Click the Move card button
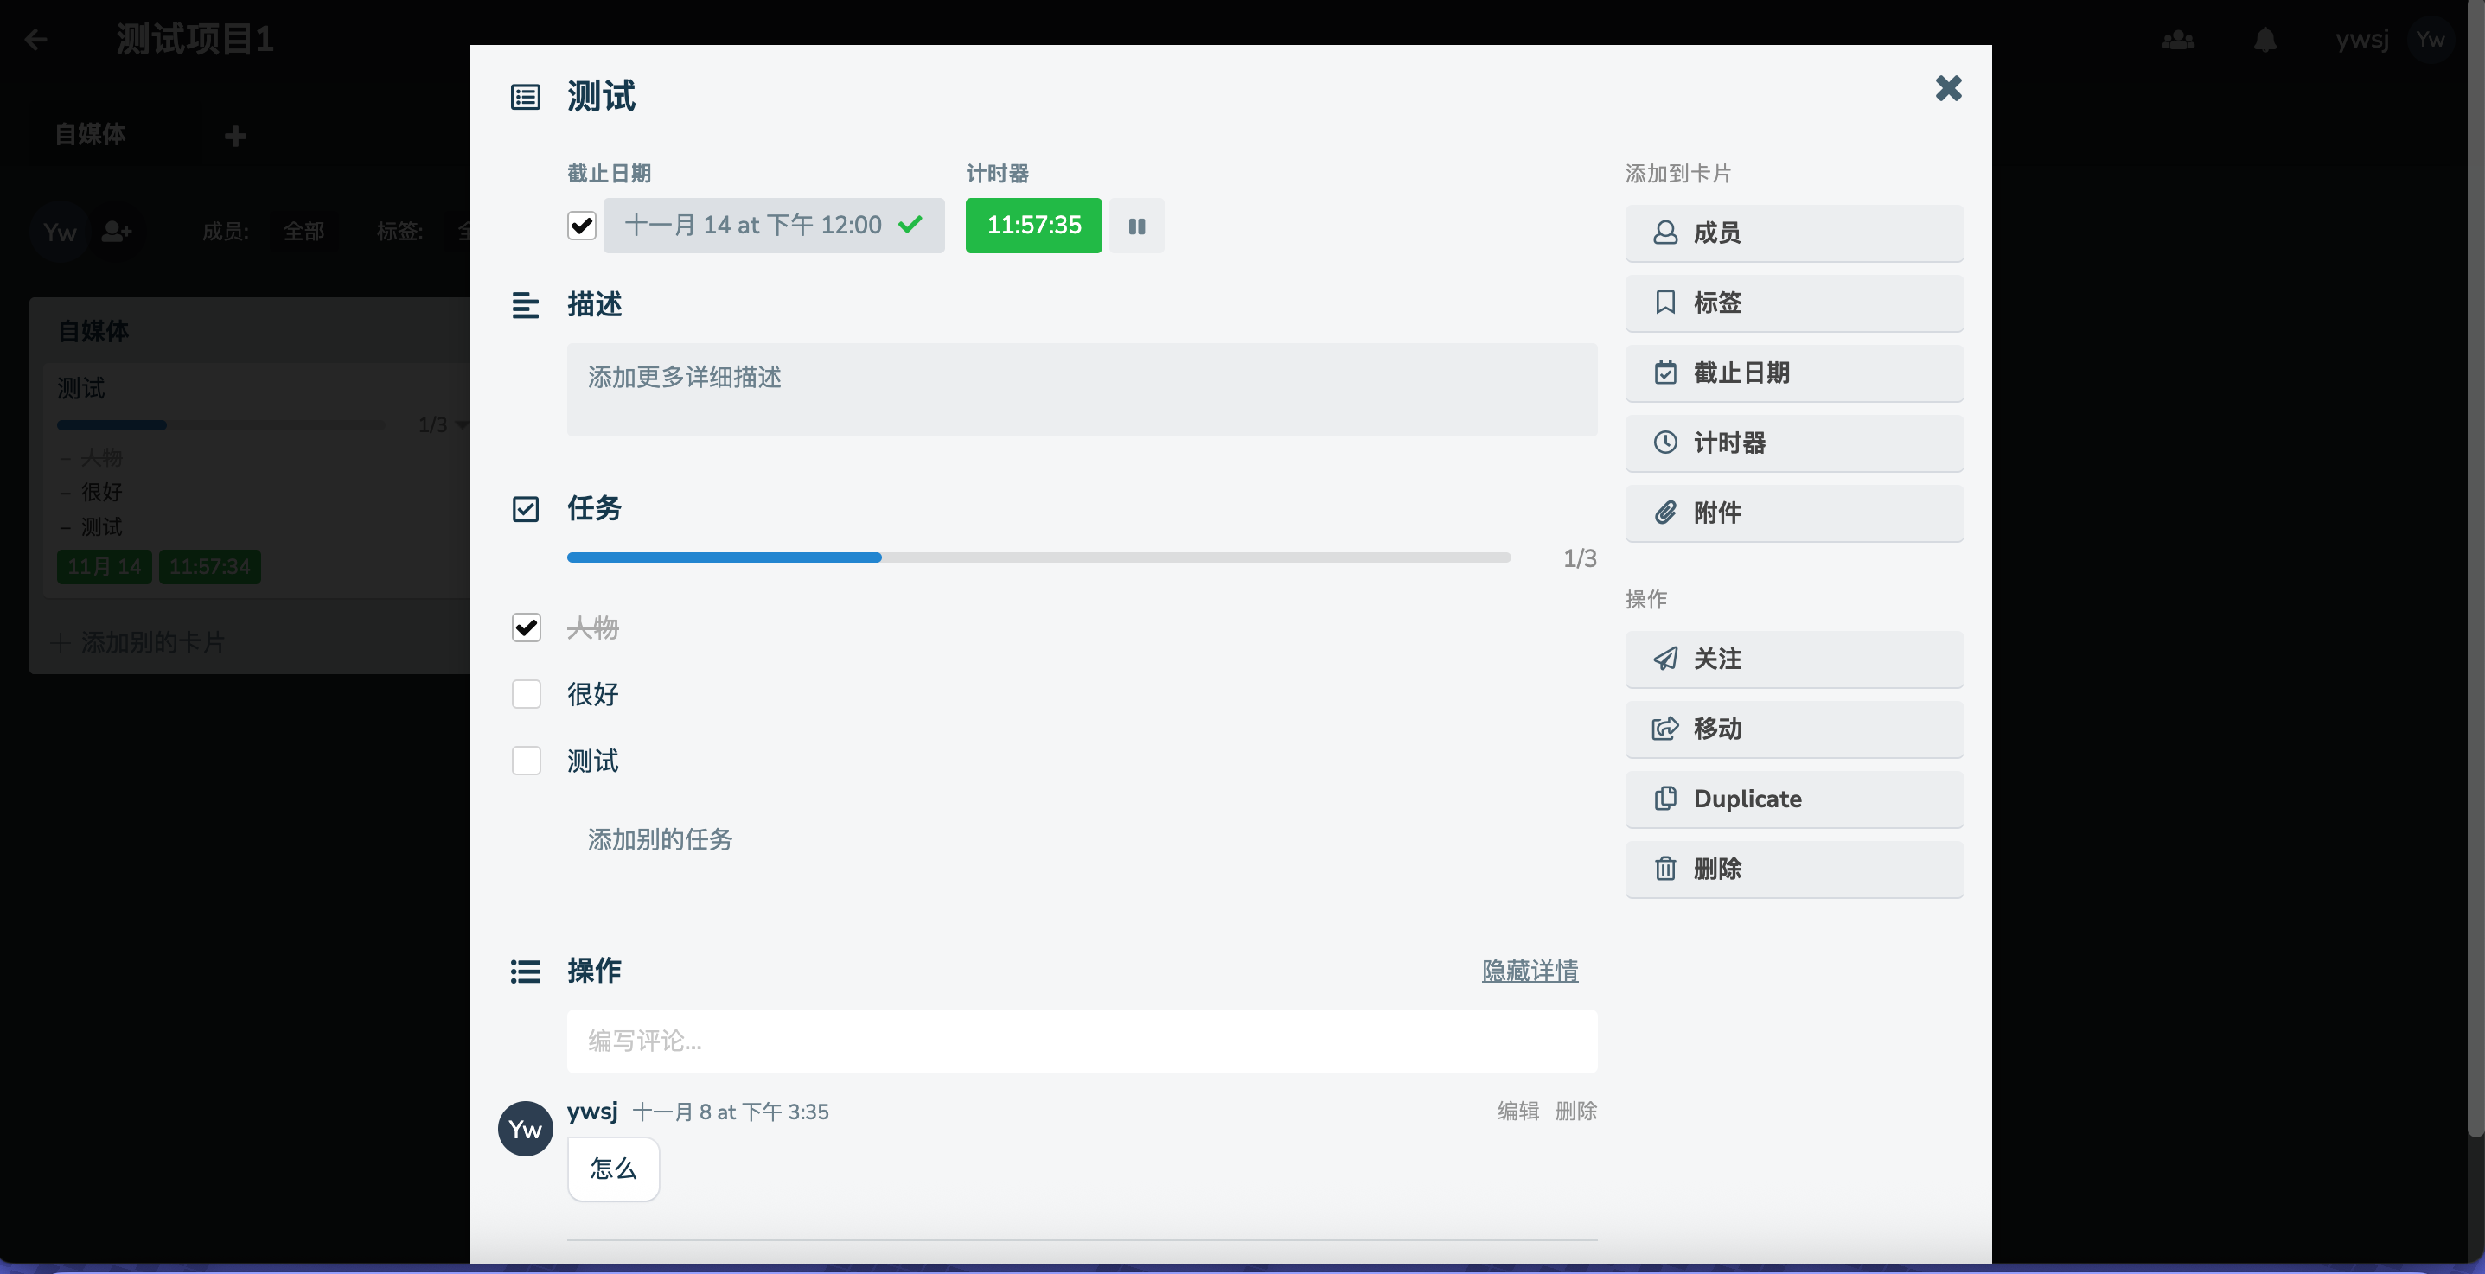The image size is (2485, 1274). tap(1793, 729)
